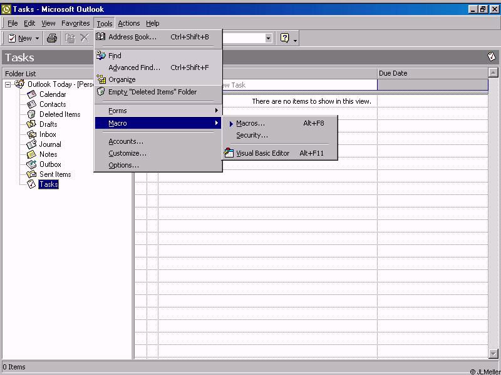Sort by the Due Date column header
This screenshot has width=501, height=375.
432,73
